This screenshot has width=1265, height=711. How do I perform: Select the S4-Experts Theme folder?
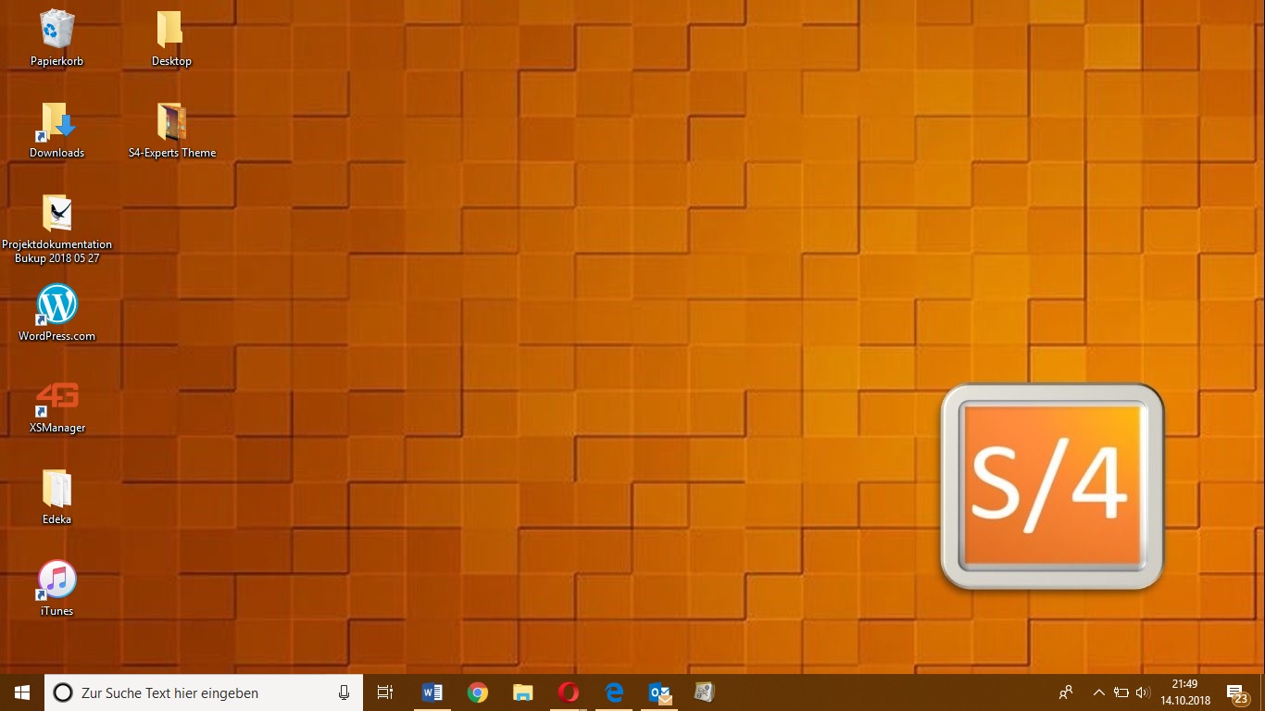click(171, 122)
